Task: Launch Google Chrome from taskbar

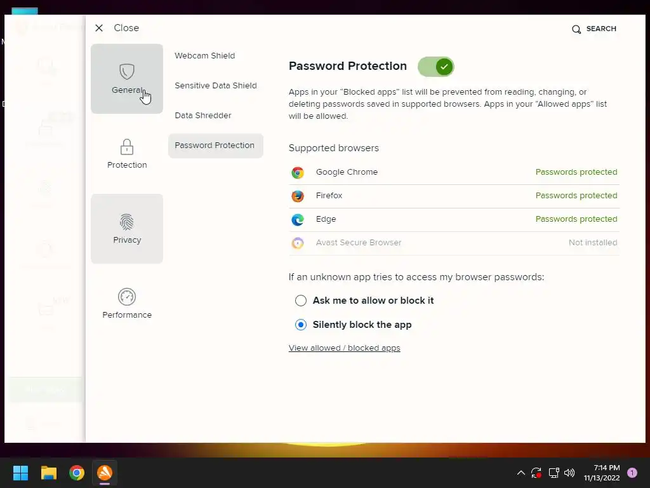Action: [x=77, y=473]
